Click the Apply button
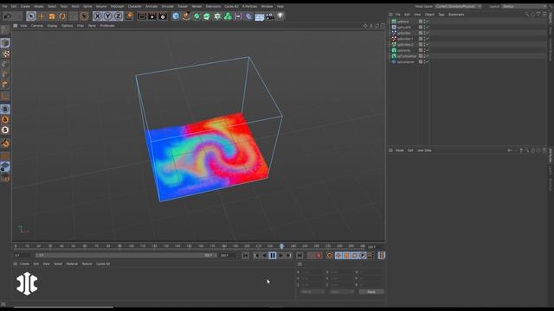554x311 pixels. 371,292
